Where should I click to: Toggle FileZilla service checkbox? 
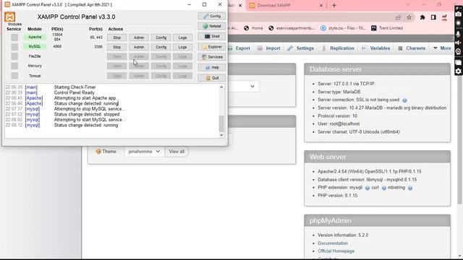coord(14,56)
